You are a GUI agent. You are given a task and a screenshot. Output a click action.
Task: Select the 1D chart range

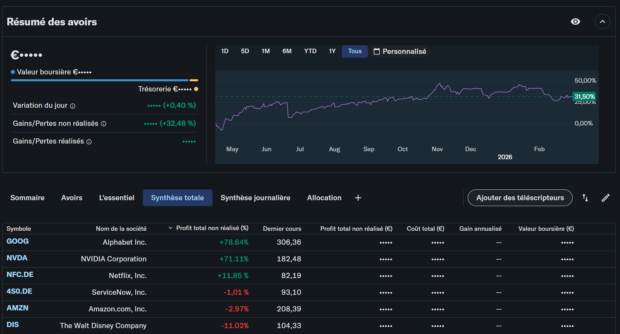(x=225, y=51)
